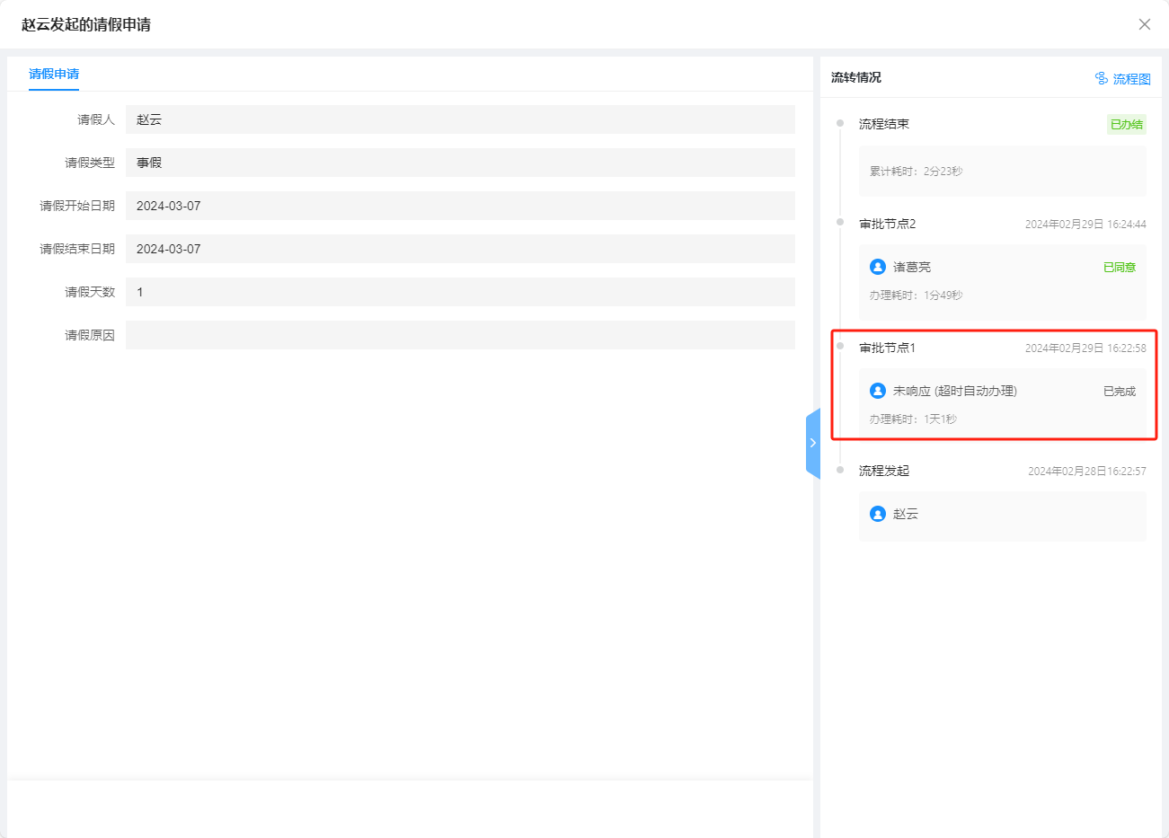Screen dimensions: 1169x838
Task: Open the 流程图 flowchart link
Action: [x=1131, y=79]
